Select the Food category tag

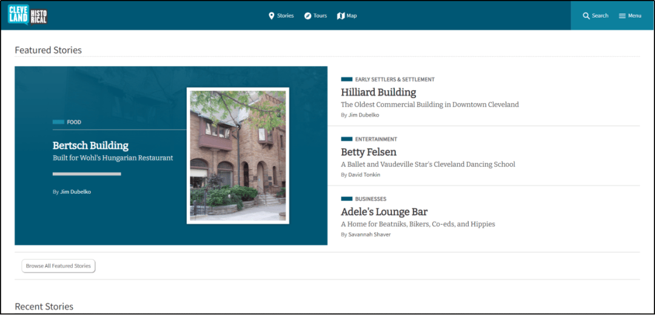click(74, 122)
